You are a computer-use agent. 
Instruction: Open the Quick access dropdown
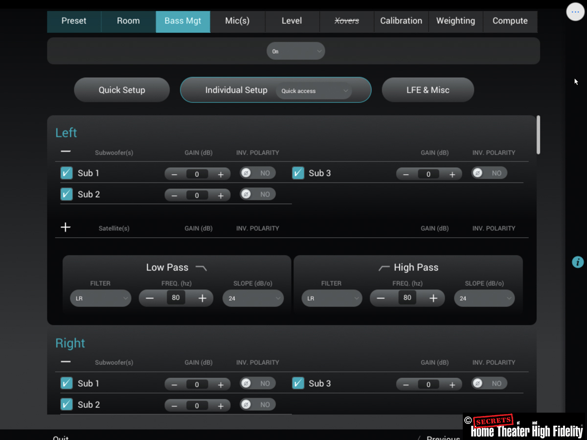[314, 91]
